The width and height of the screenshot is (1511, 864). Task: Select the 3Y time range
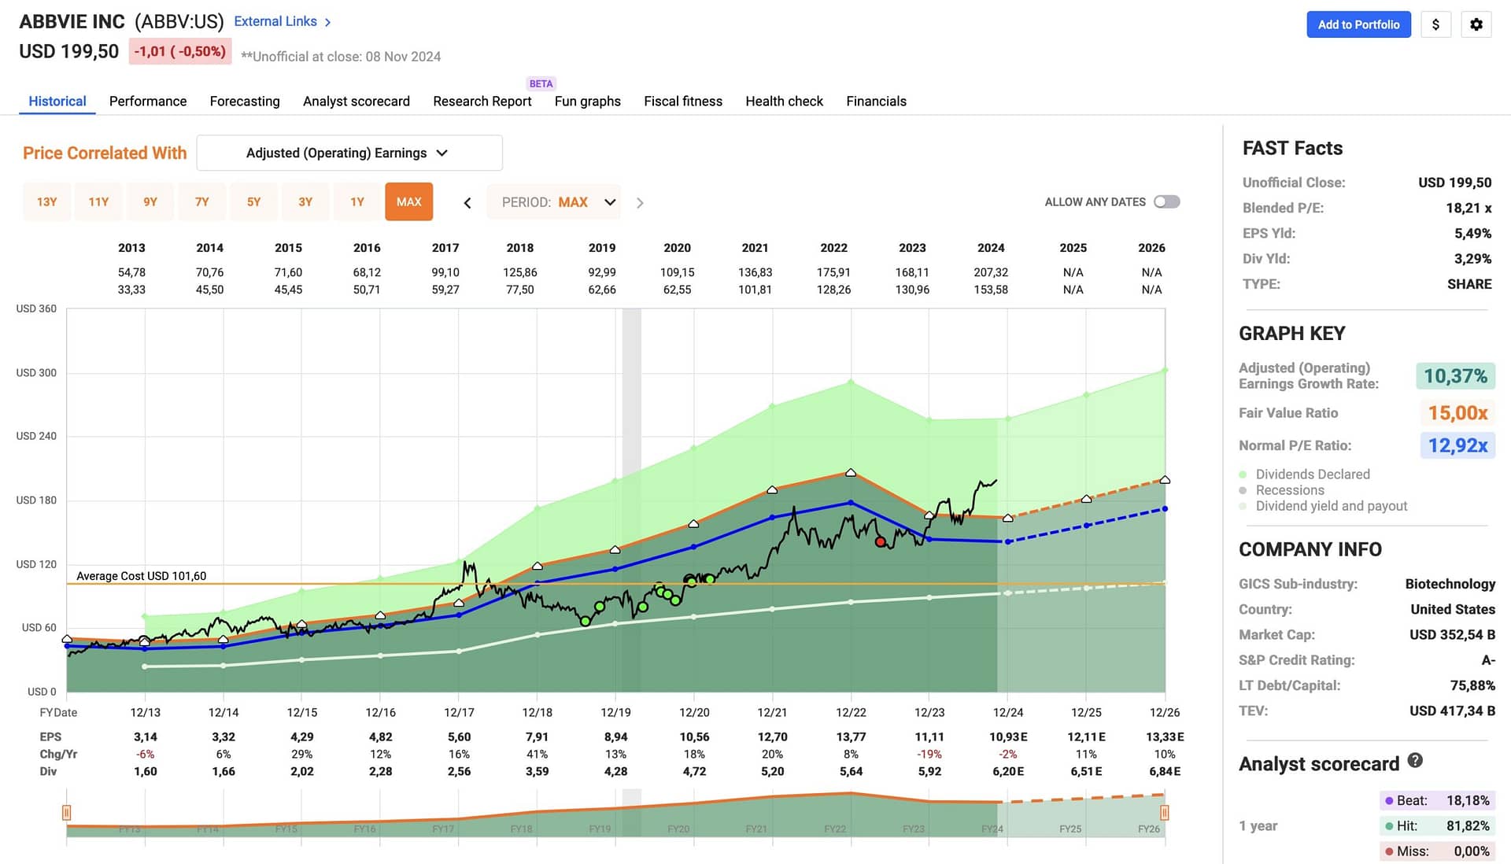point(305,202)
